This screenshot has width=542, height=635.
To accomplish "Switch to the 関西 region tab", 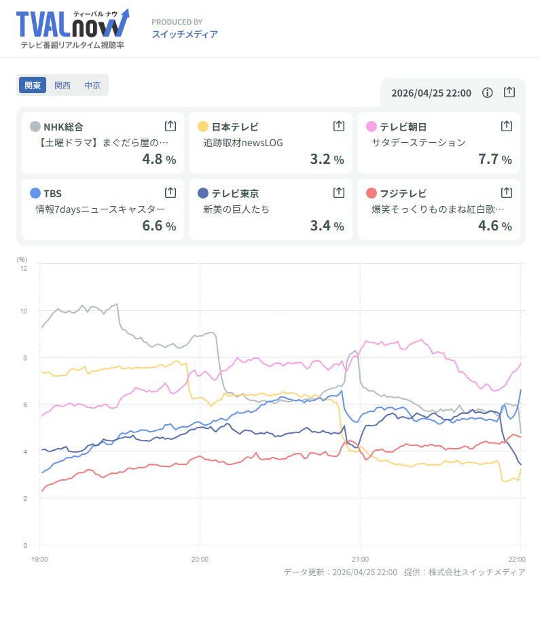I will tap(62, 85).
